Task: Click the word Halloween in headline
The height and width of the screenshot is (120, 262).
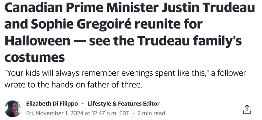Action: [37, 41]
